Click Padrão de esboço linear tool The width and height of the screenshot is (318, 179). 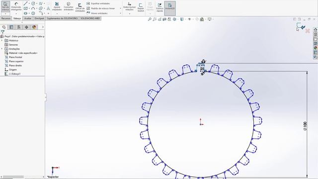point(100,8)
